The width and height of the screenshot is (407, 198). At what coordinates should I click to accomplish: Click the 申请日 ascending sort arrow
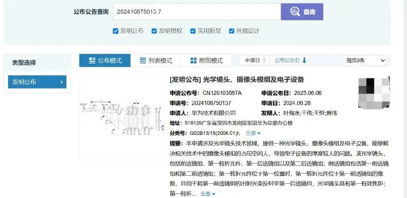point(264,61)
